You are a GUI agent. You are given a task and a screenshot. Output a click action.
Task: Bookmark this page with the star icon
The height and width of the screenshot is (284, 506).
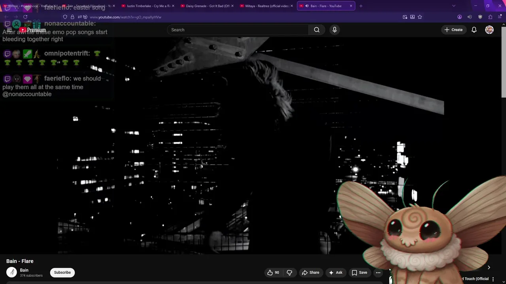click(x=420, y=17)
